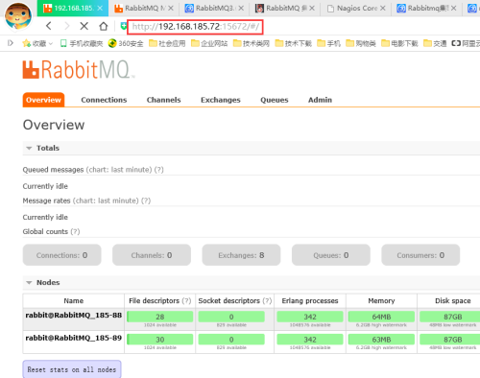
Task: Click the Channels: 0 count button
Action: [x=152, y=255]
